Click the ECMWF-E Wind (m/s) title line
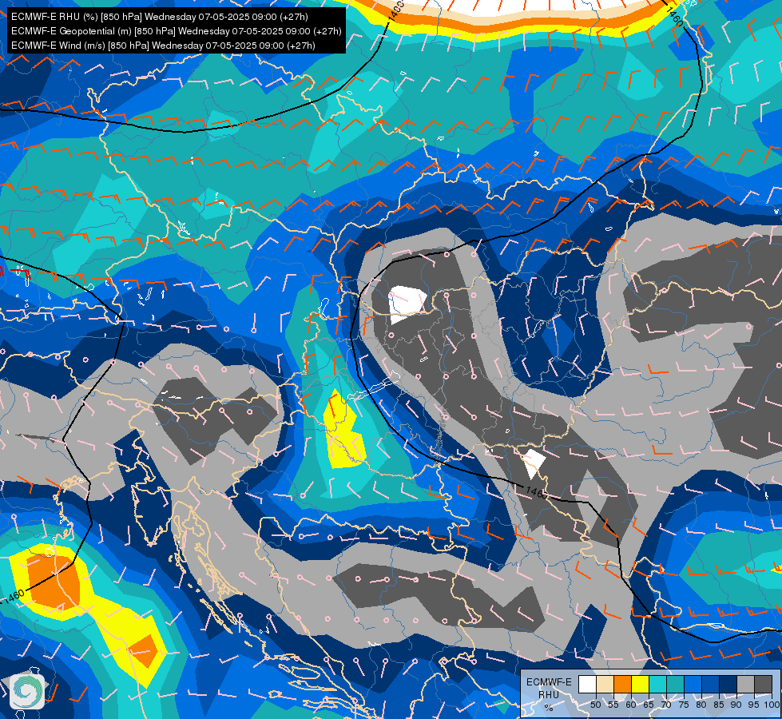This screenshot has width=782, height=719. (163, 46)
